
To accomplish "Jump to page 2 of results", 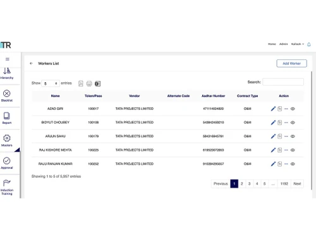I will point(241,184).
